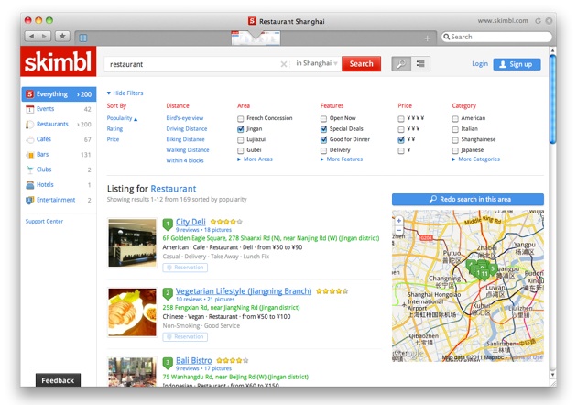This screenshot has width=577, height=405.
Task: Open Hotels category label in sidebar
Action: coord(45,184)
